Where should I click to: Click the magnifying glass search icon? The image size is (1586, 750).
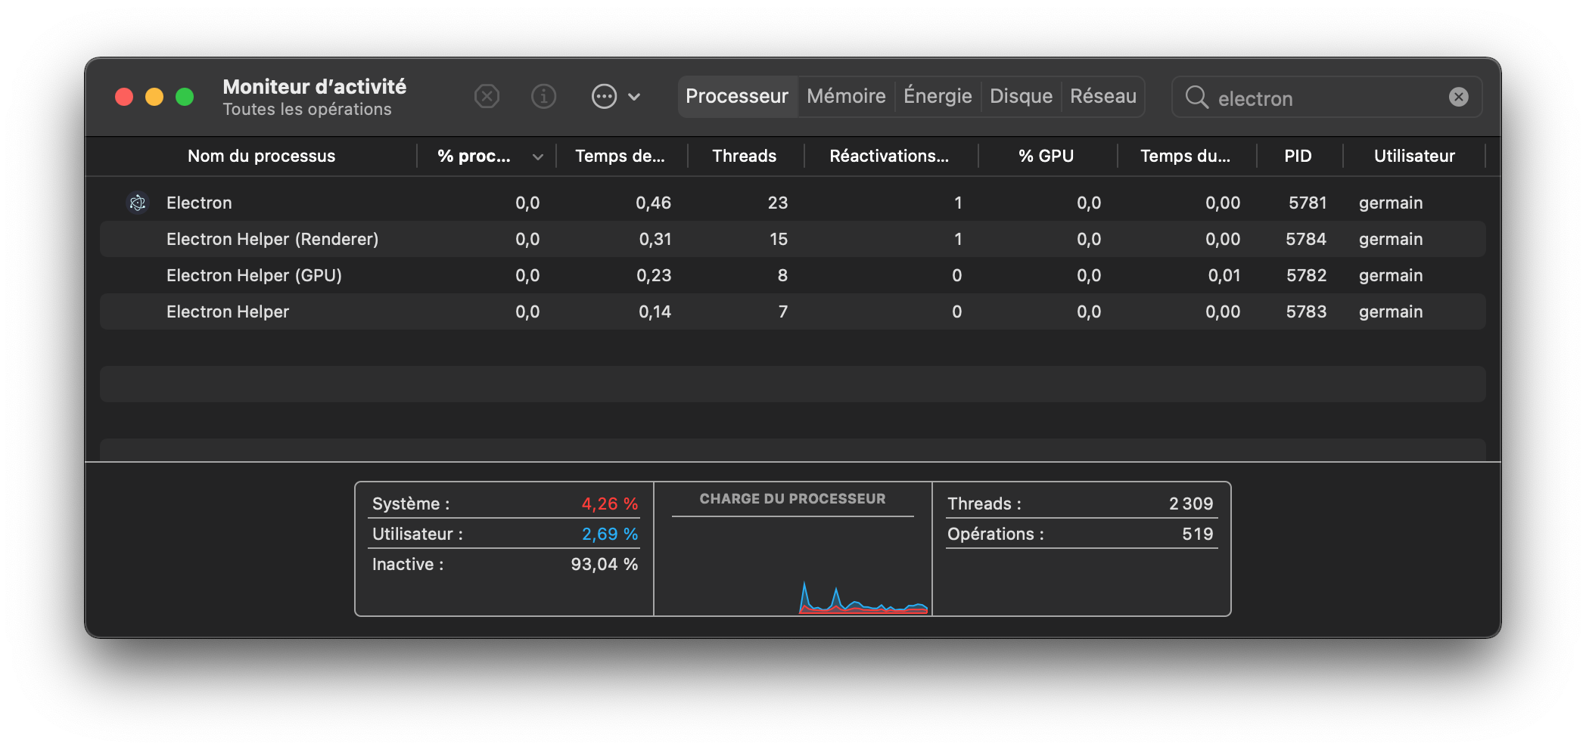click(x=1196, y=97)
